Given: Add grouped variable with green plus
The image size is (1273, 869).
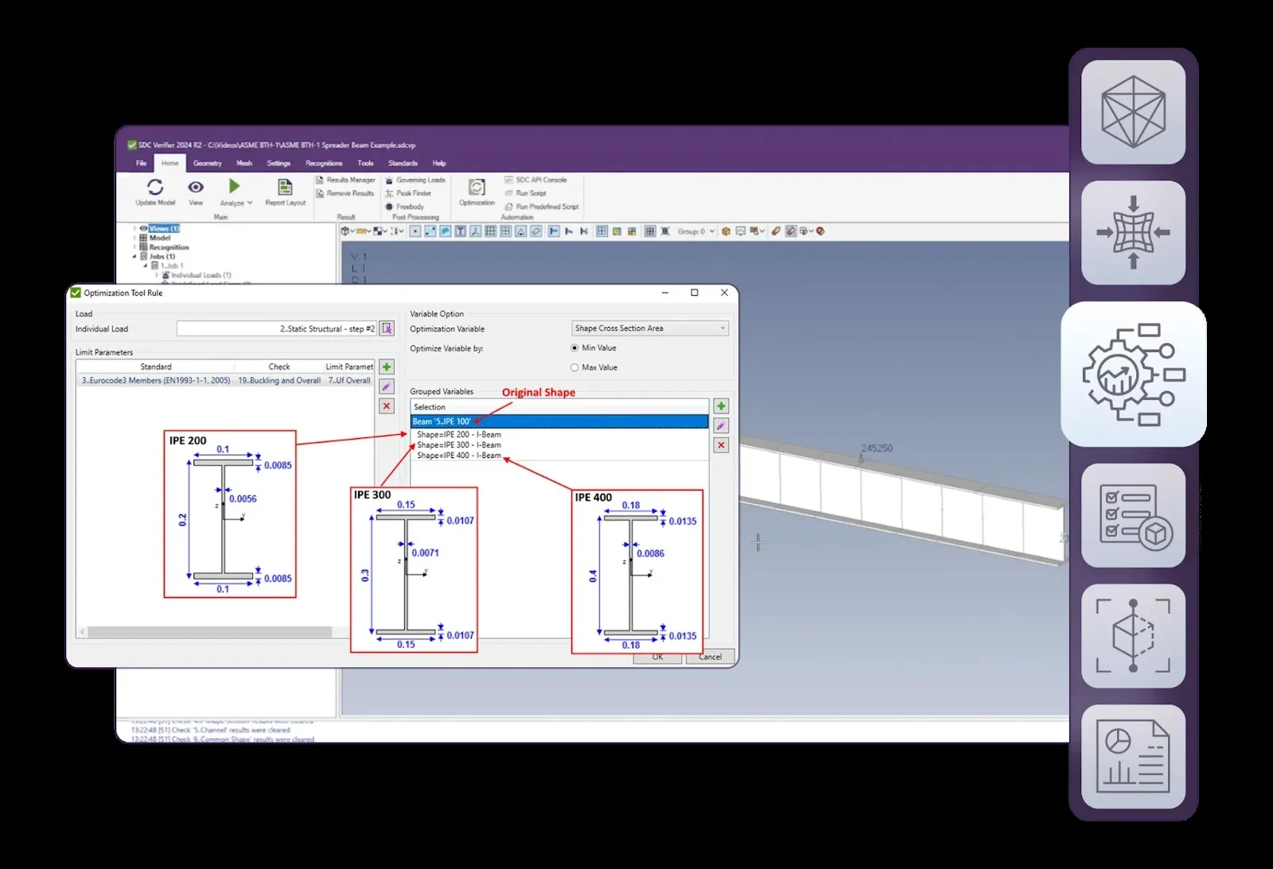Looking at the screenshot, I should coord(721,406).
